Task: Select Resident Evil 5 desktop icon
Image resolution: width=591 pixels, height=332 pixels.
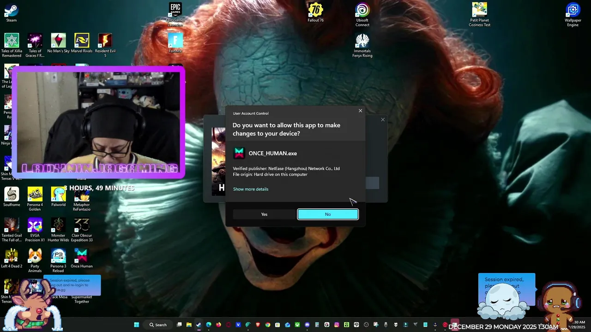Action: (x=105, y=45)
